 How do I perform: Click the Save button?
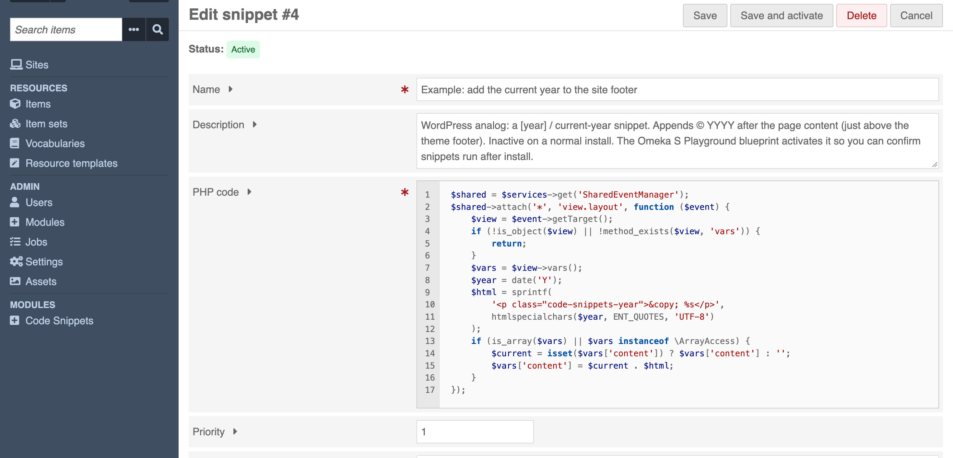pos(705,16)
